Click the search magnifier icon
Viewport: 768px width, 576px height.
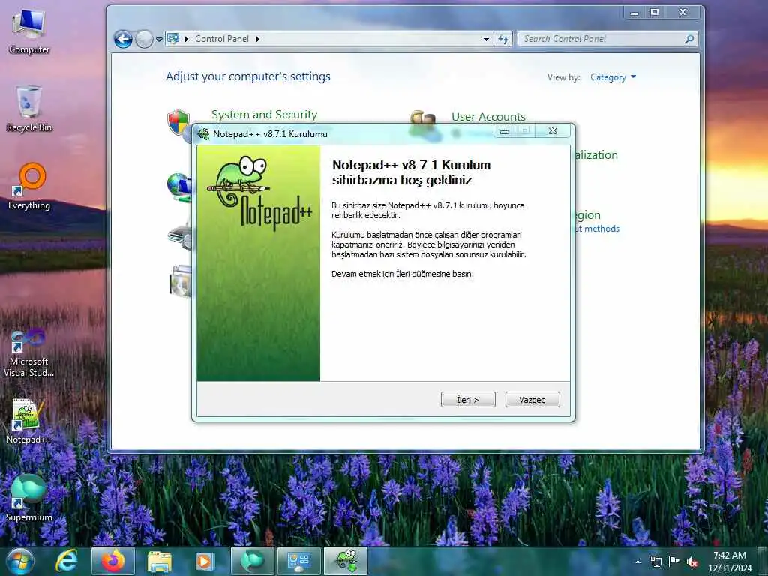coord(689,39)
